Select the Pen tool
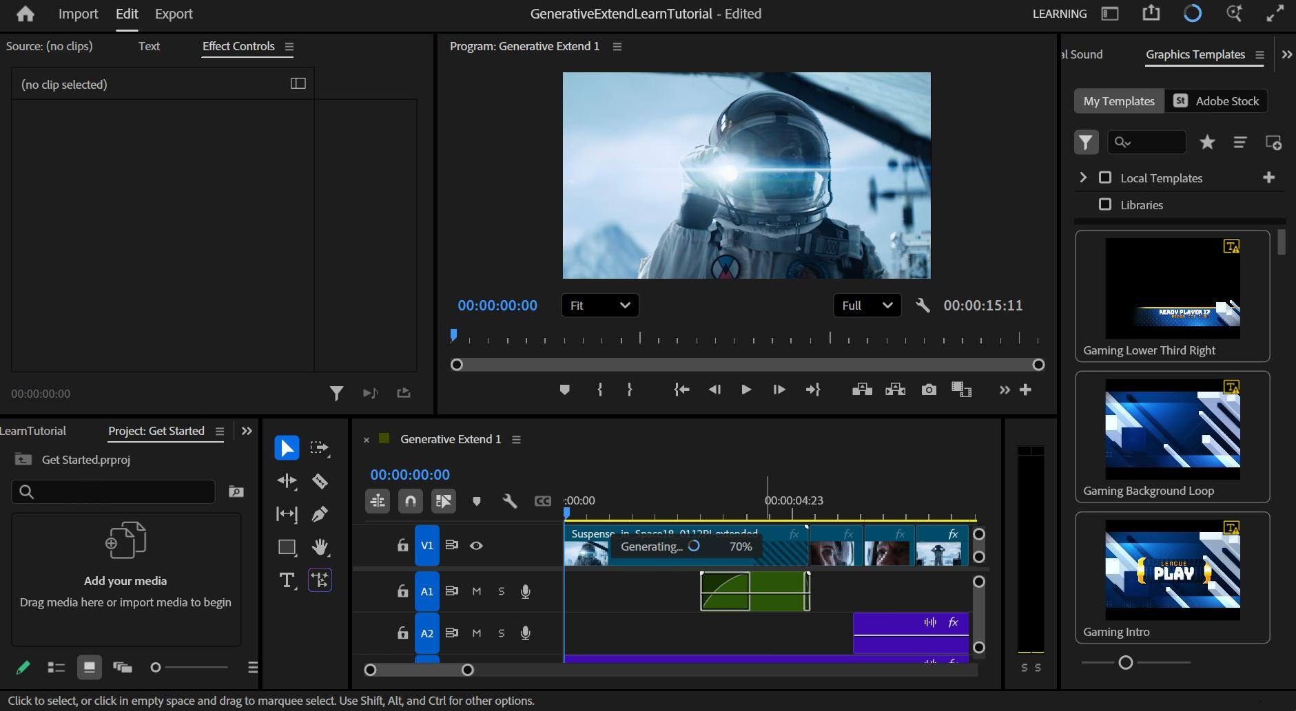1296x711 pixels. (320, 514)
